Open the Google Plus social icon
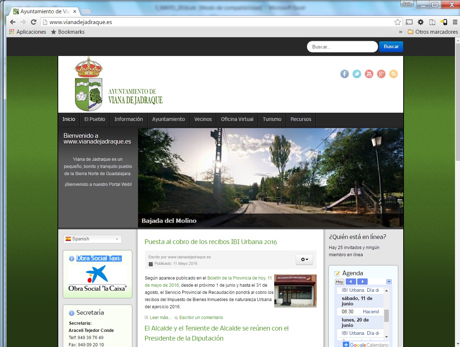This screenshot has height=347, width=460. tap(381, 74)
